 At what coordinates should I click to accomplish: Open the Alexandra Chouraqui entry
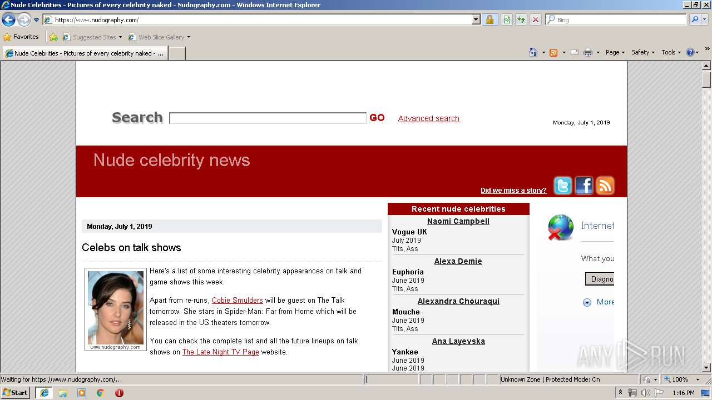click(458, 301)
